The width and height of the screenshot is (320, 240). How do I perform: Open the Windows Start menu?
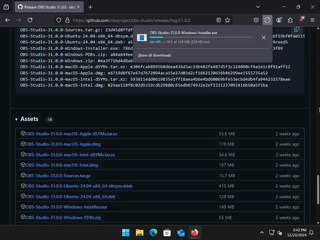click(126, 232)
